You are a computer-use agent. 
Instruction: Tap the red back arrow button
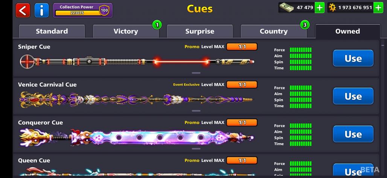pyautogui.click(x=23, y=11)
